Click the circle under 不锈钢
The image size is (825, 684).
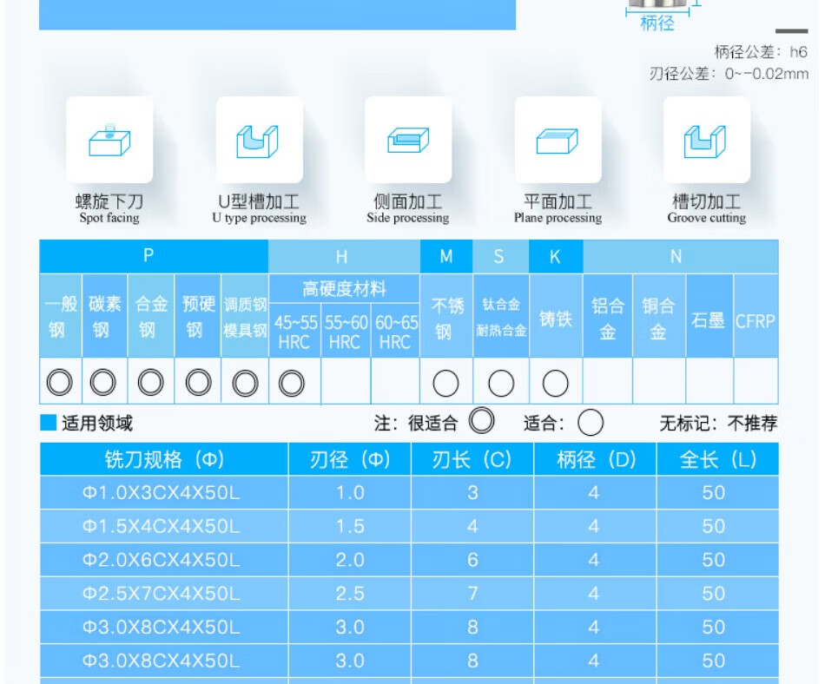445,383
